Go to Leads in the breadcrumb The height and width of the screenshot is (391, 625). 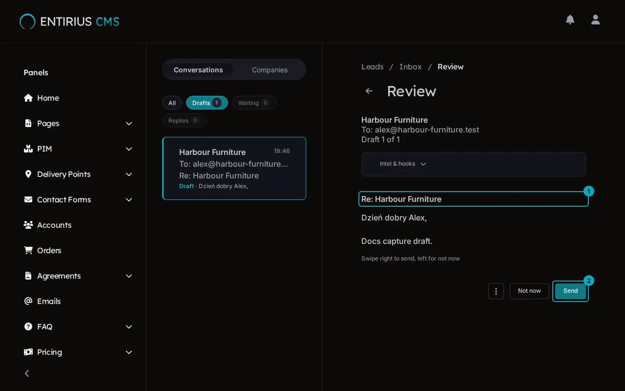point(373,67)
